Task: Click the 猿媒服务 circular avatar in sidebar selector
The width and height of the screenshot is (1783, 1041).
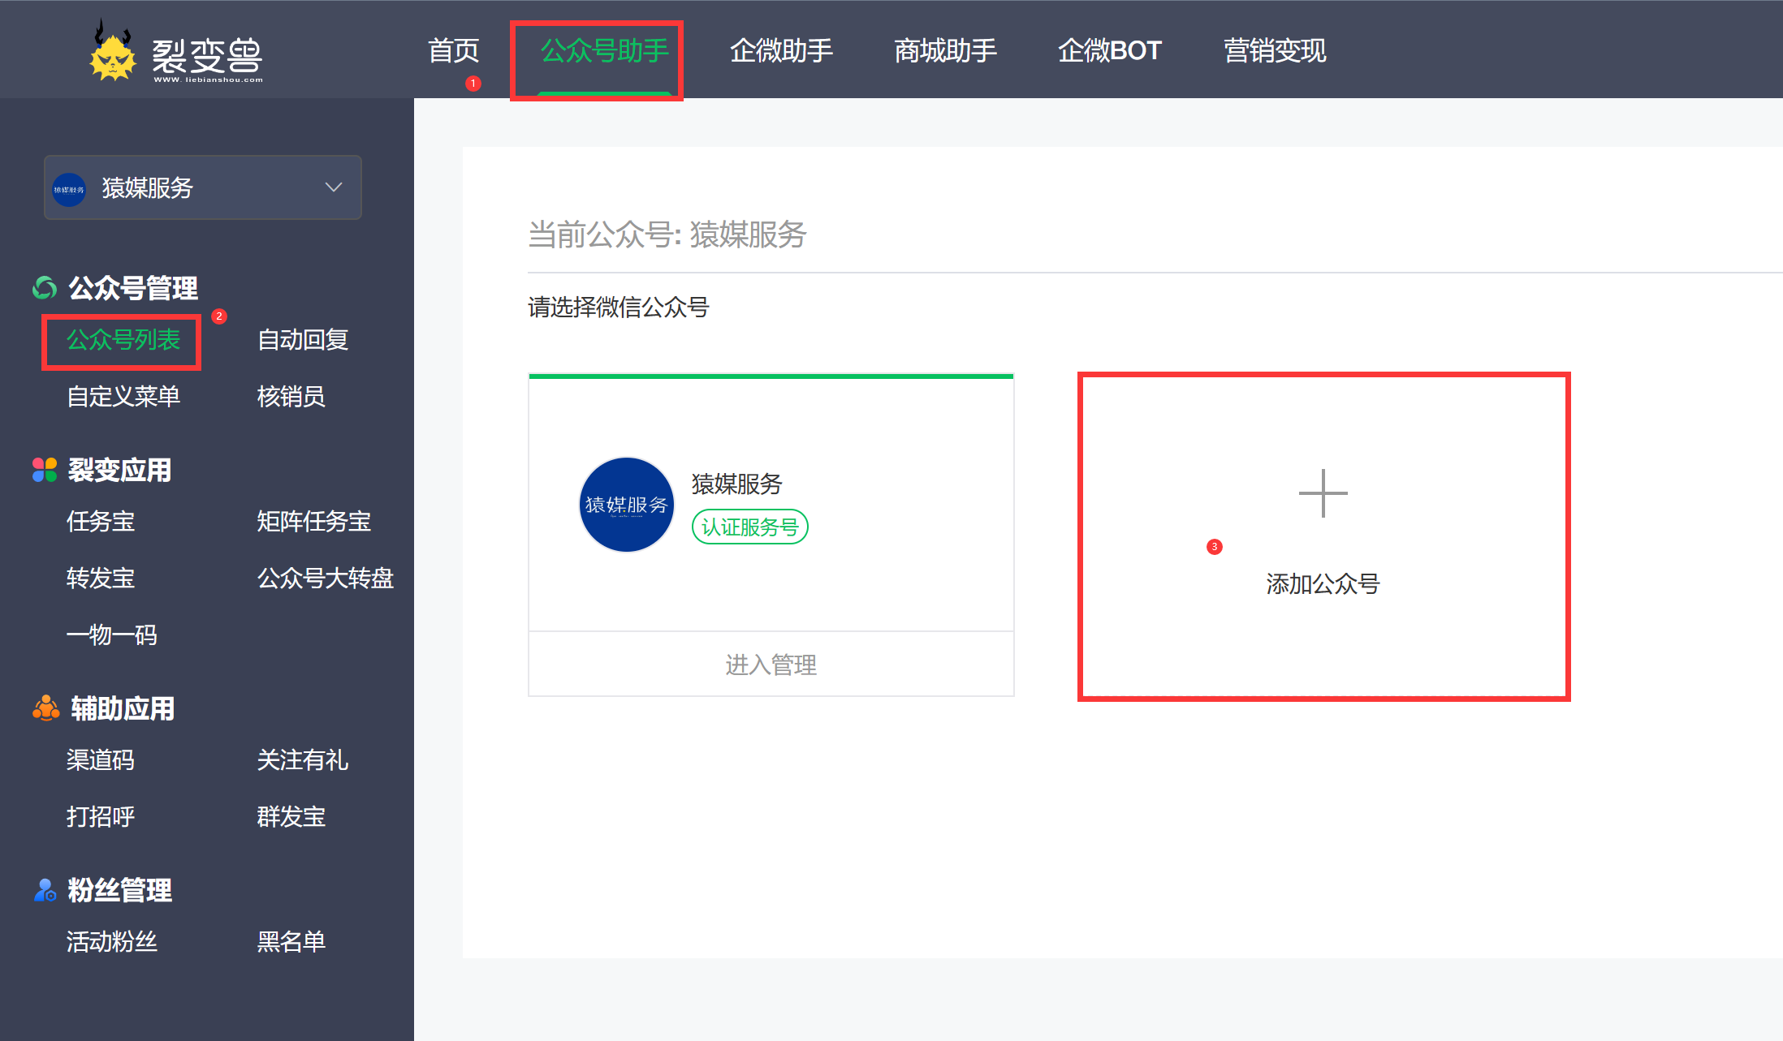Action: pos(70,188)
